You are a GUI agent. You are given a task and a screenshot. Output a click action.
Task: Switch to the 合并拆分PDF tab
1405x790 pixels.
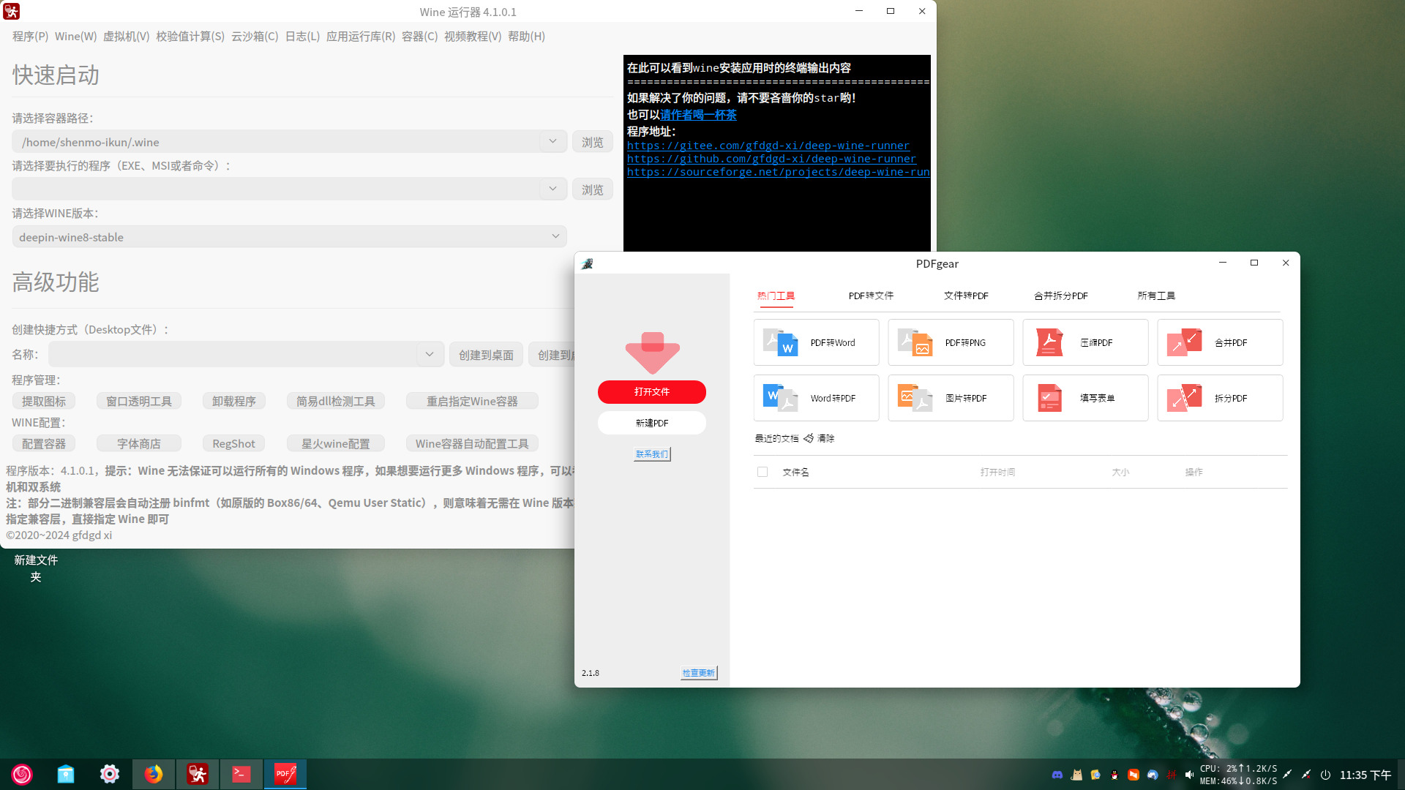pyautogui.click(x=1060, y=296)
